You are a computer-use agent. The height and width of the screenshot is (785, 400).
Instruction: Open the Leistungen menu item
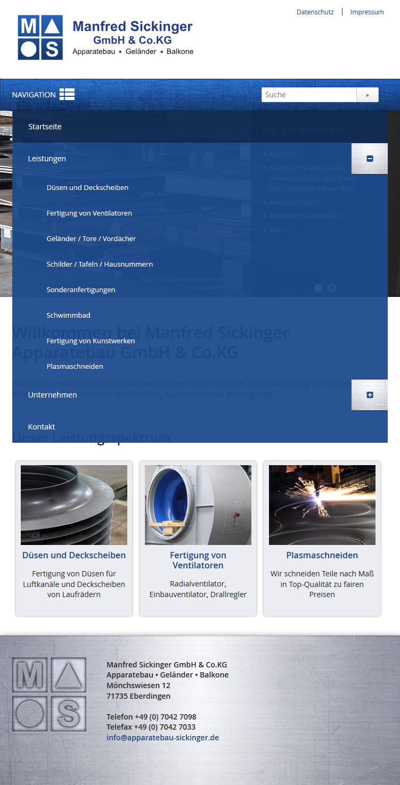point(47,159)
